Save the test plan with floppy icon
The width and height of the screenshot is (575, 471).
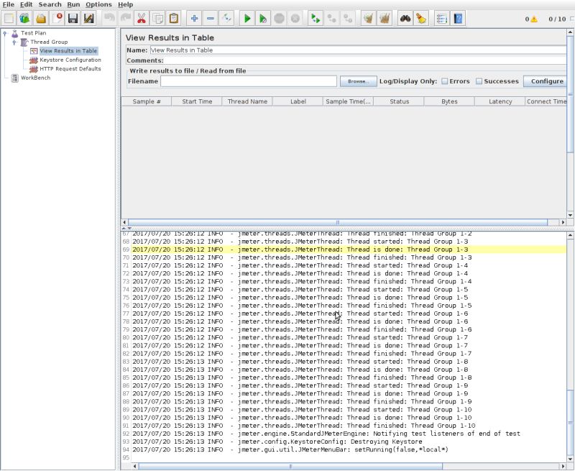[73, 19]
